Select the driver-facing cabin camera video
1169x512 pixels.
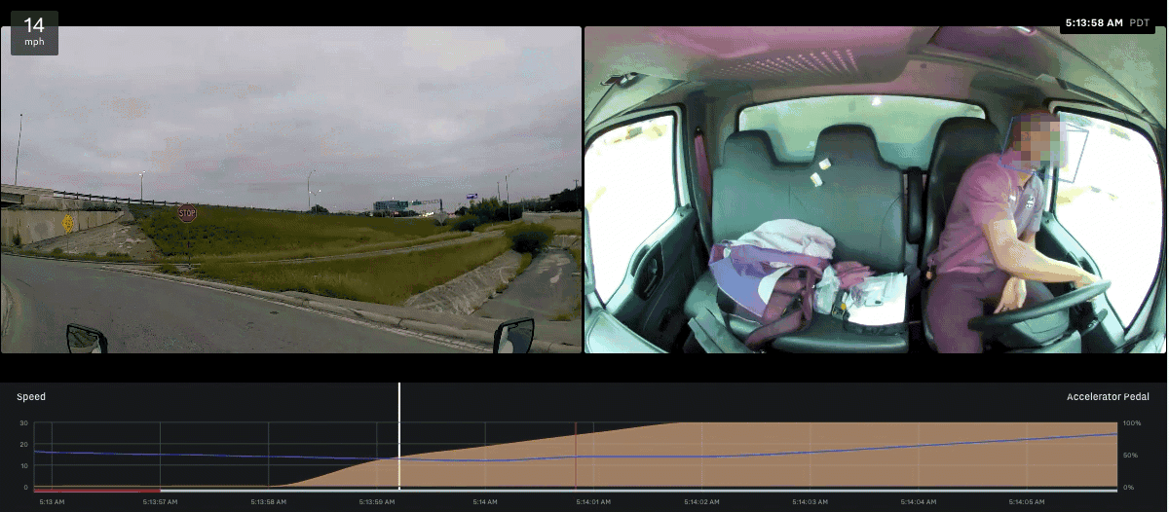pos(874,189)
